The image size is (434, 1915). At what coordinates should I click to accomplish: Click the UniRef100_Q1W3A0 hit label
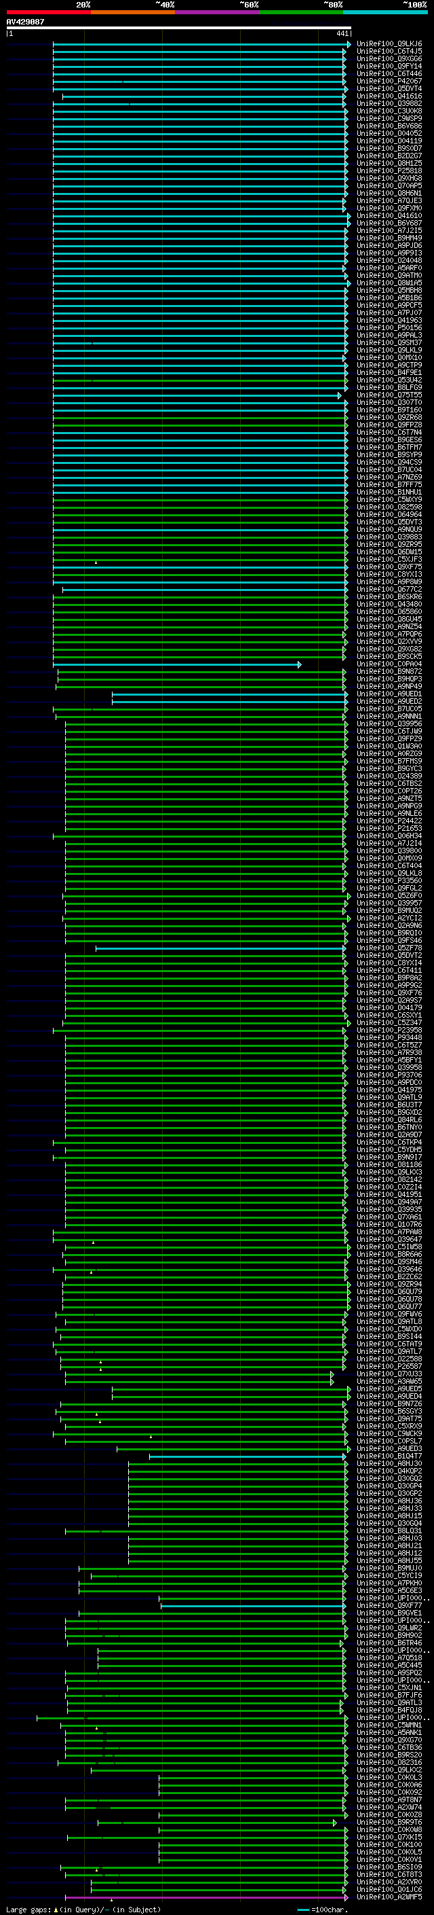click(x=389, y=746)
